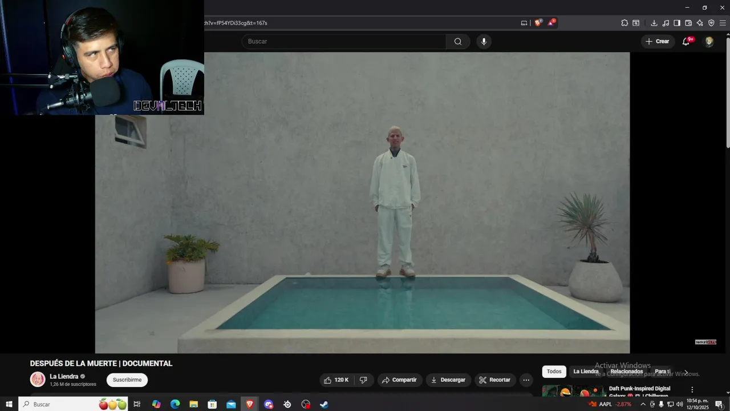Screen dimensions: 730x411
Task: Show hidden system tray icons chevron
Action: point(643,404)
